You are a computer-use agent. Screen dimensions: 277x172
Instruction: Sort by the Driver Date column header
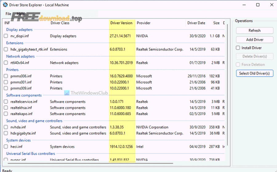click(x=196, y=23)
